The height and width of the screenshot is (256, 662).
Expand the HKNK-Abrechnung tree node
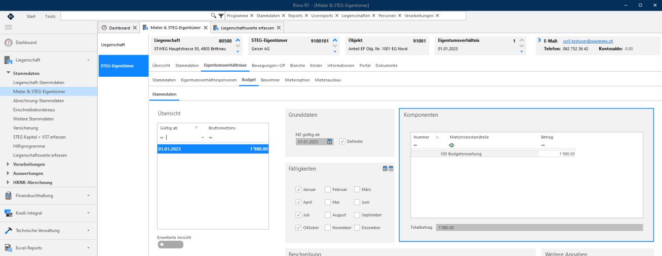coord(8,182)
